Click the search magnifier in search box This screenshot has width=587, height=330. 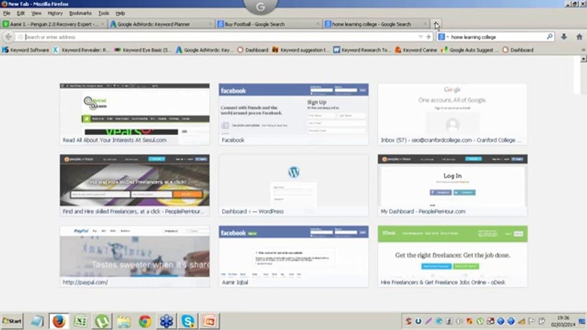pyautogui.click(x=549, y=37)
